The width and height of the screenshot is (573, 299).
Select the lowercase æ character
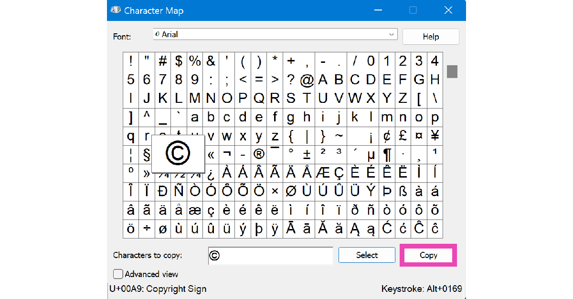tap(195, 210)
